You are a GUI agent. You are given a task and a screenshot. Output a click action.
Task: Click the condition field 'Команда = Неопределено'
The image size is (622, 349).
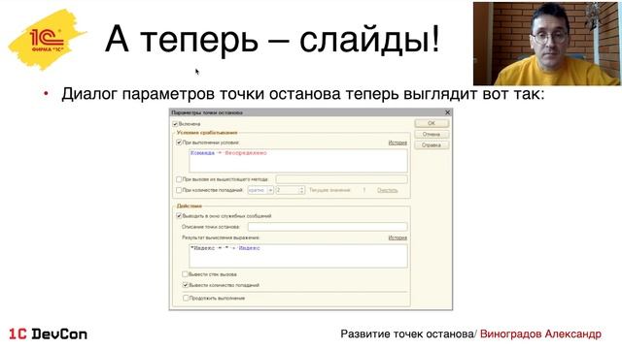(x=298, y=161)
